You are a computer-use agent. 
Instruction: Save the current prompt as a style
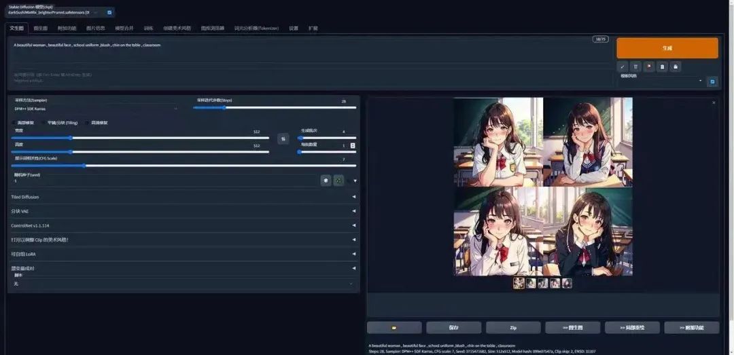pyautogui.click(x=675, y=67)
